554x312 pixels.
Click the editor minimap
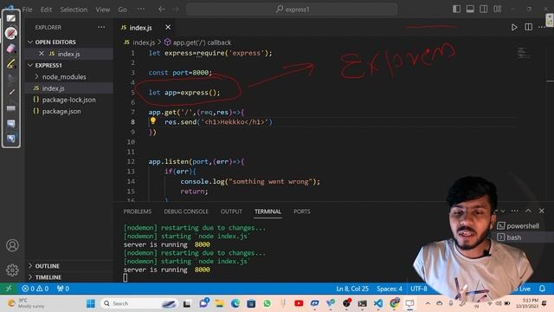(524, 54)
